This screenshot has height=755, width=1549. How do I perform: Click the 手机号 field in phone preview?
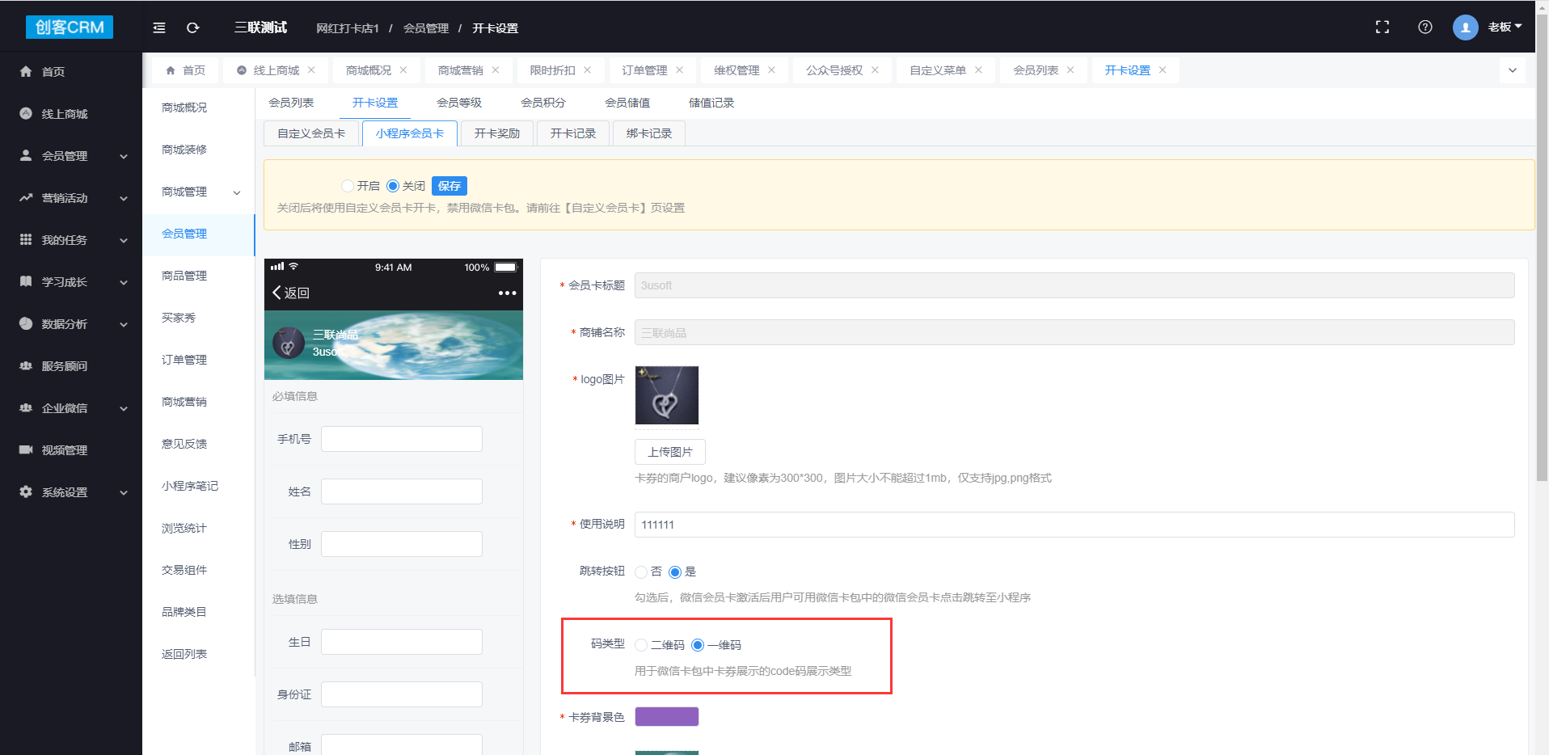pyautogui.click(x=402, y=439)
